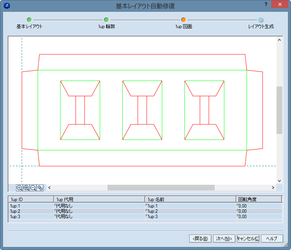Click the question mark help icon in title bar
291x250 pixels.
pos(266,4)
